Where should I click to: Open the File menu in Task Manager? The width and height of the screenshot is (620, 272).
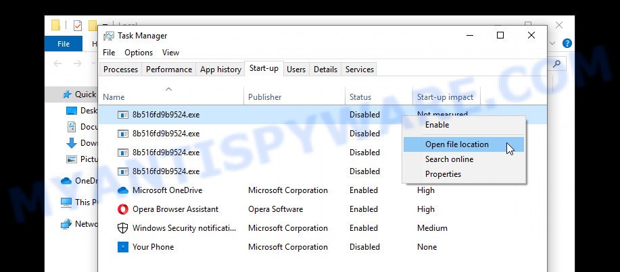(x=109, y=53)
